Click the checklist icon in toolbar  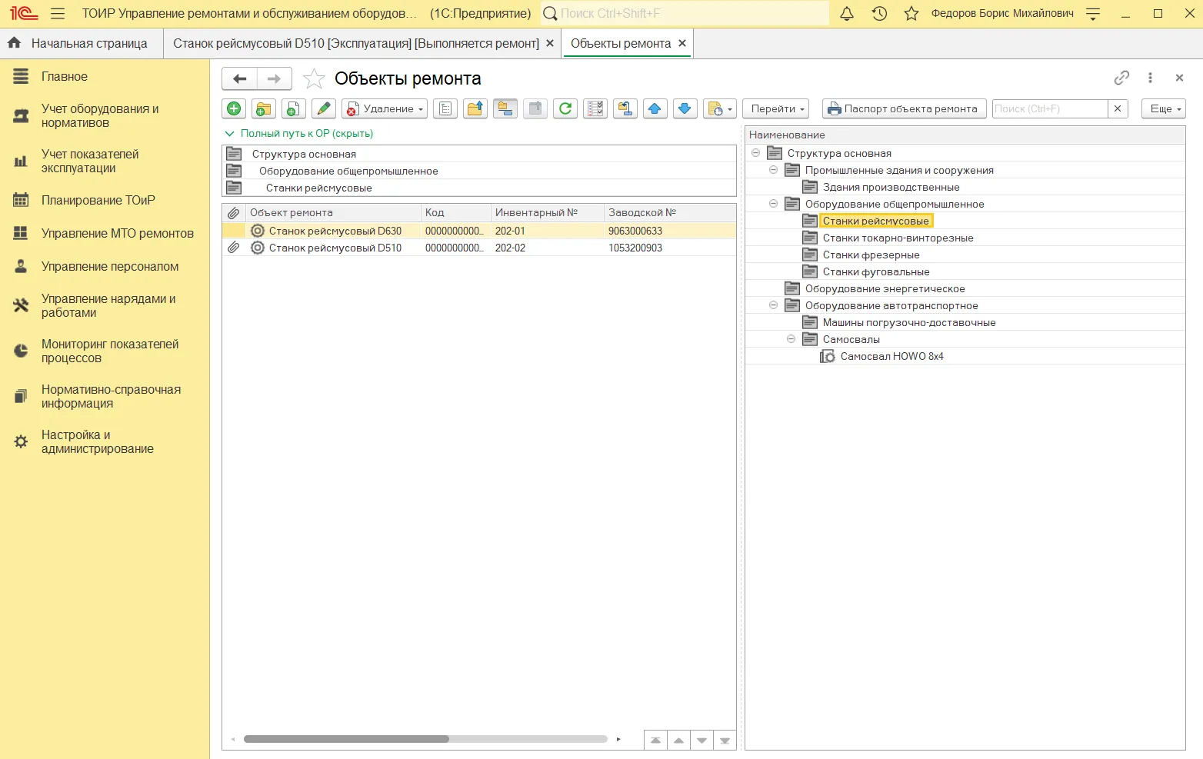pyautogui.click(x=595, y=108)
